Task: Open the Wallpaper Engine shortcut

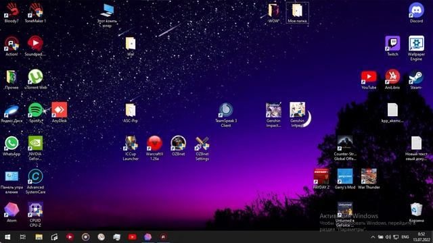Action: tap(416, 48)
